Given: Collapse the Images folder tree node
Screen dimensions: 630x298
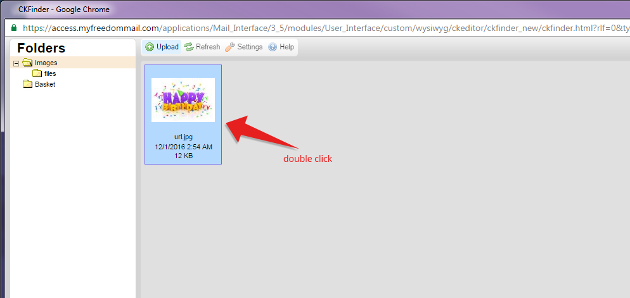Looking at the screenshot, I should pyautogui.click(x=16, y=63).
